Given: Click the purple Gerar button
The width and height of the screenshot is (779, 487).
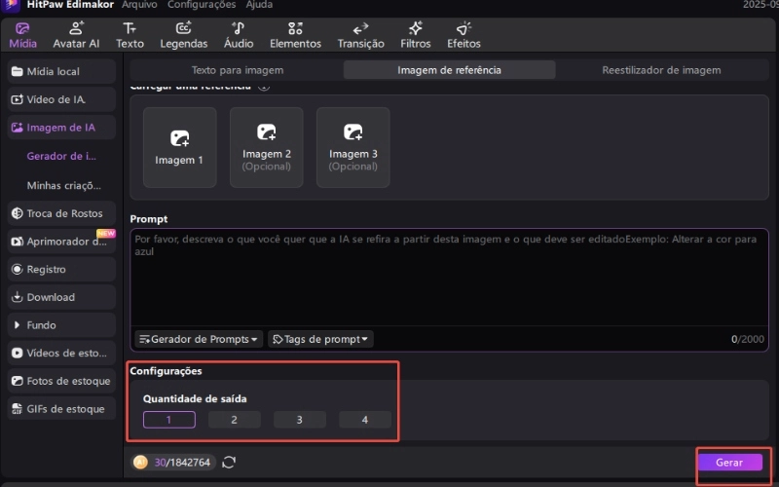Looking at the screenshot, I should [x=729, y=463].
